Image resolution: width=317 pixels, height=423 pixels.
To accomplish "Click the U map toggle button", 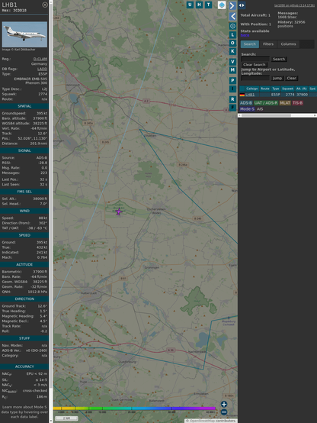I will click(x=190, y=5).
